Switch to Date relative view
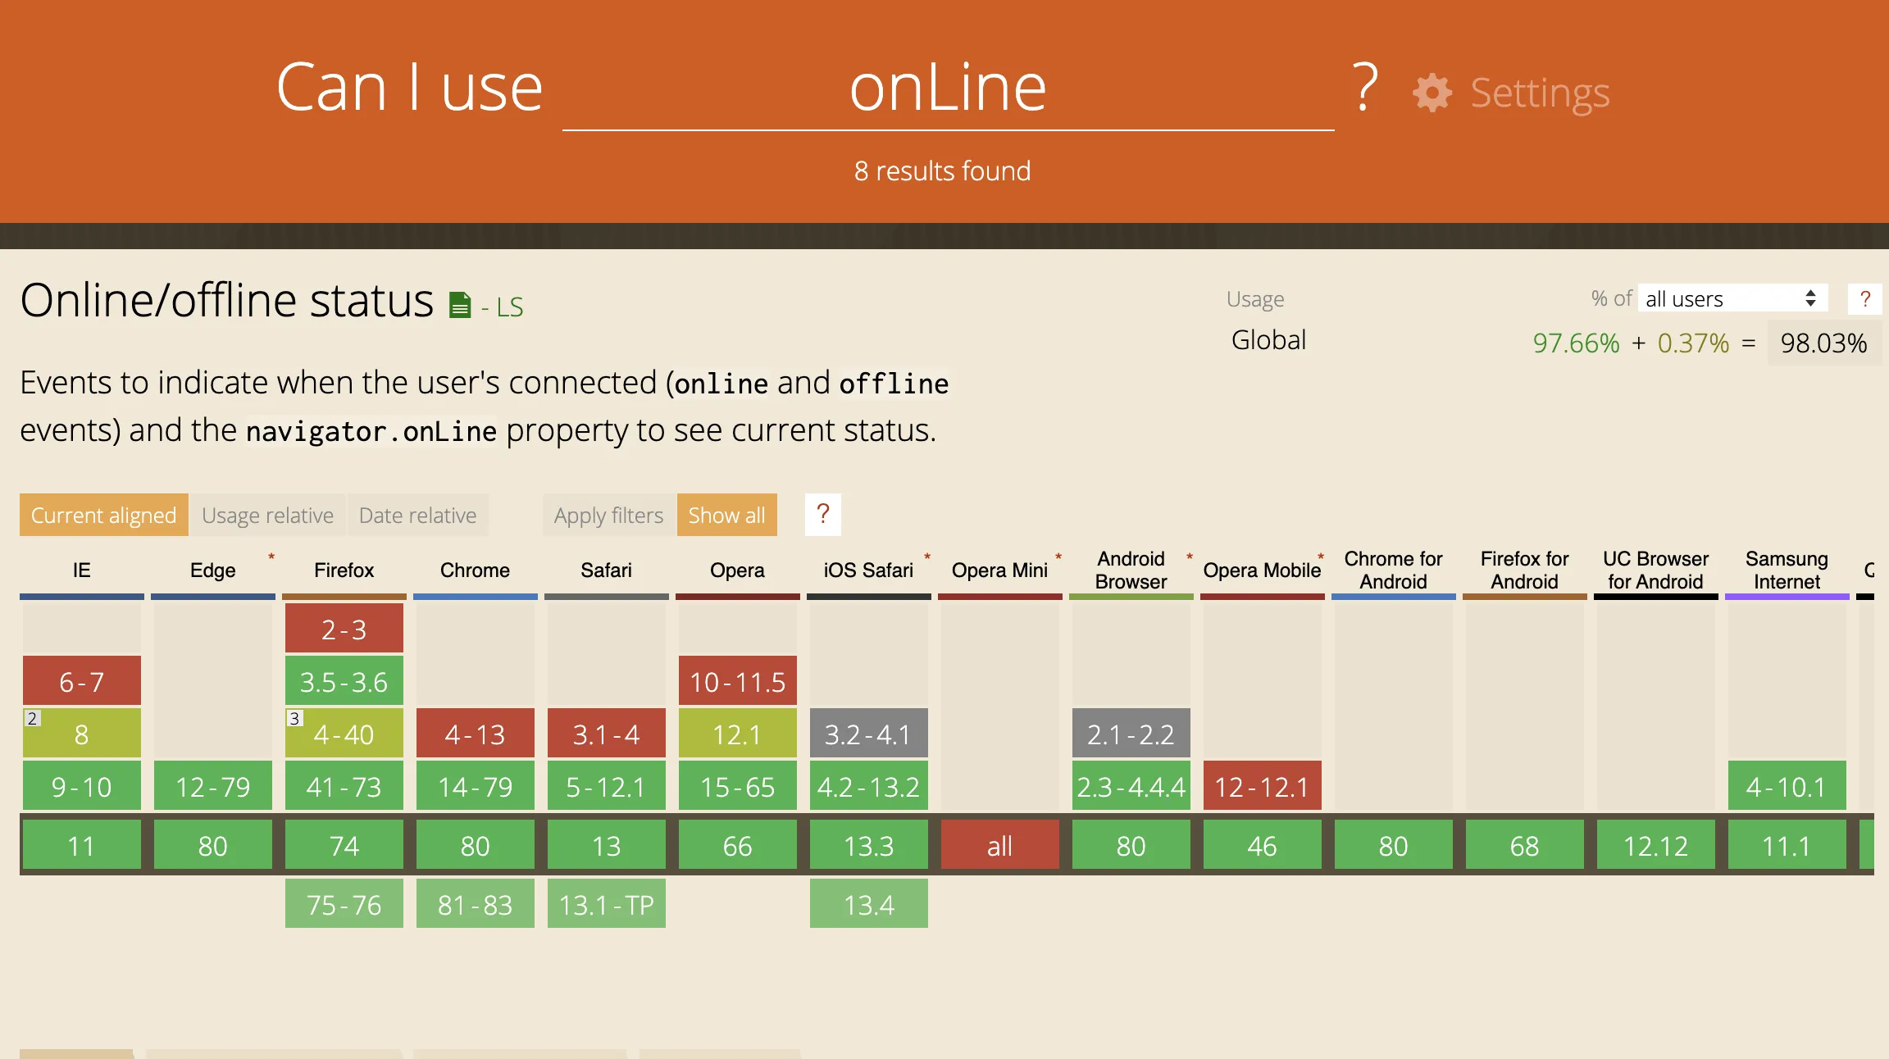The height and width of the screenshot is (1059, 1889). (417, 515)
